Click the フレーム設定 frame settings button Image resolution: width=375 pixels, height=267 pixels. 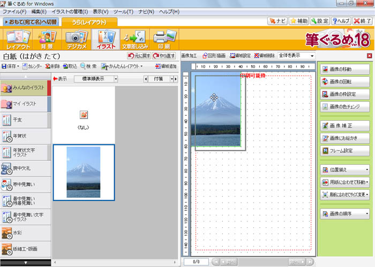tap(345, 151)
